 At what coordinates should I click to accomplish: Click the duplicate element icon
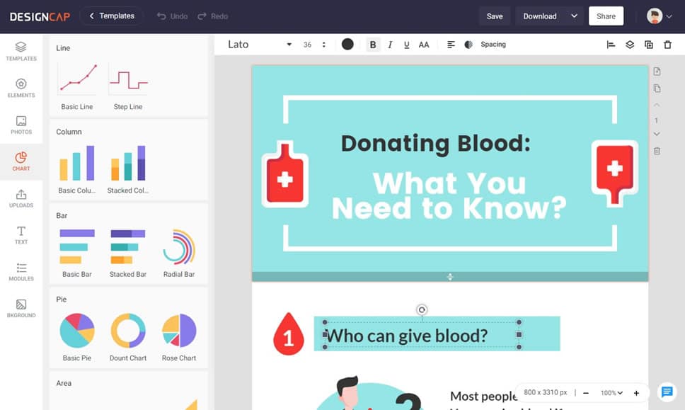click(x=648, y=45)
